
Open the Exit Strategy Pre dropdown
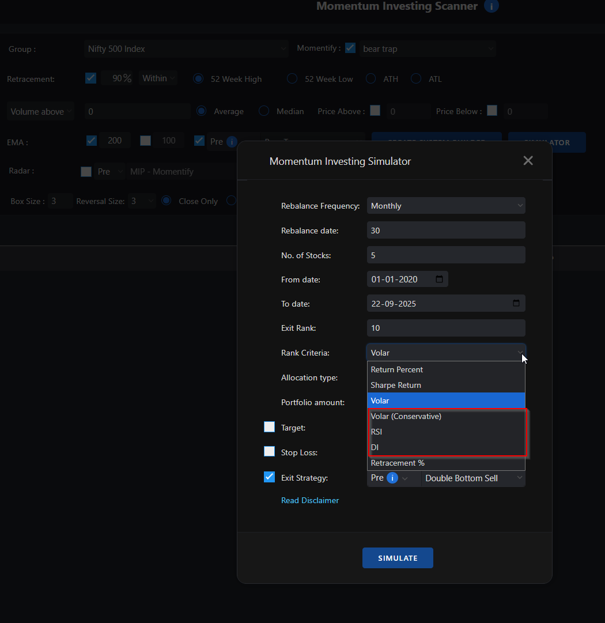(x=394, y=478)
